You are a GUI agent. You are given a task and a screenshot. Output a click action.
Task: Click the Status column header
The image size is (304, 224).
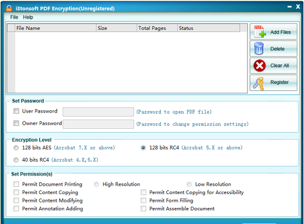coord(209,28)
